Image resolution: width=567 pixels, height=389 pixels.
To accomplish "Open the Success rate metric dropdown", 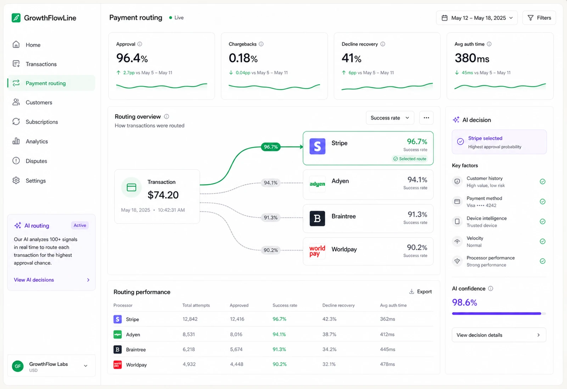I will click(390, 118).
